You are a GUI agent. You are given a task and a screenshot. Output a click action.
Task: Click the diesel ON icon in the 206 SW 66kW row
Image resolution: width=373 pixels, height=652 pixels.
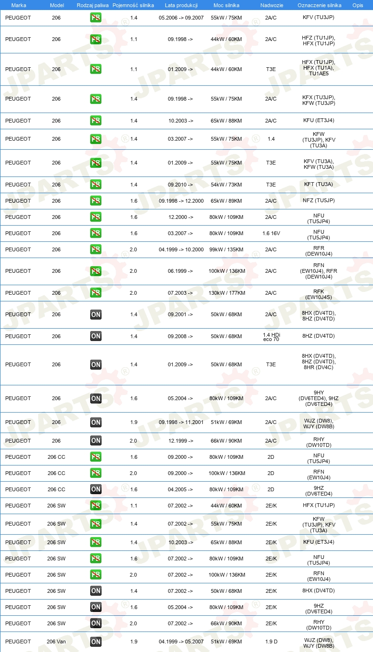click(96, 623)
